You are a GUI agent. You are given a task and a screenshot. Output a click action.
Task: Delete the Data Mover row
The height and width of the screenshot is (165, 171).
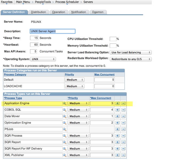123,116
